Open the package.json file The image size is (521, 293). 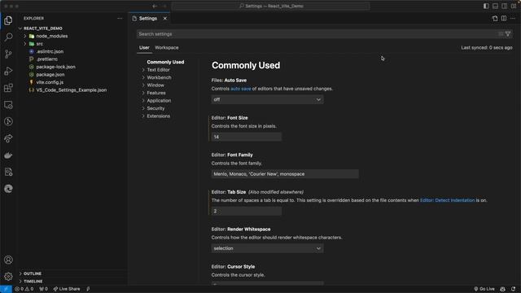50,74
